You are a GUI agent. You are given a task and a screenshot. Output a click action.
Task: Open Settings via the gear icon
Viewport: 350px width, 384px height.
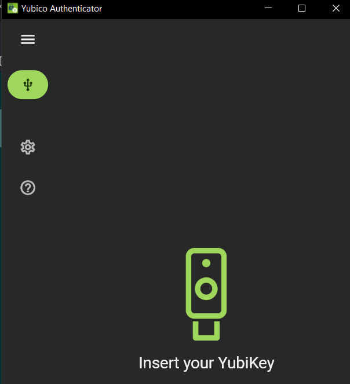coord(28,147)
